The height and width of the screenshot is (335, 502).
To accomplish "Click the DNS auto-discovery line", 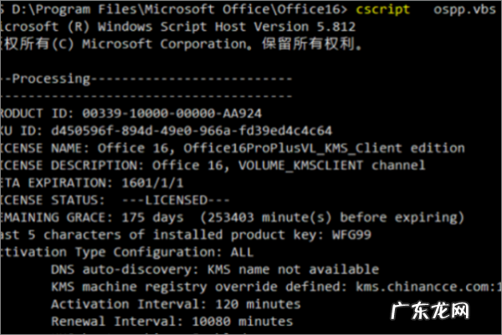I will coord(214,270).
